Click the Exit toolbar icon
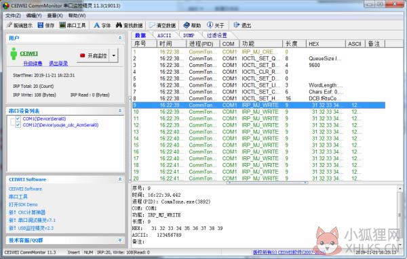 [x=236, y=25]
